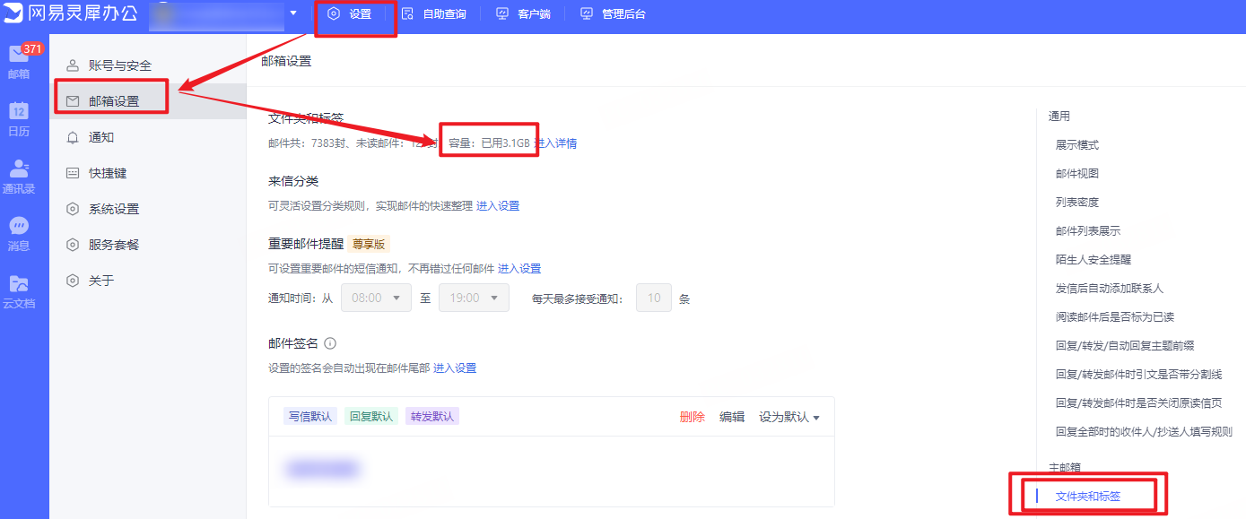Select the 转发默认 forward default signature tab
The image size is (1246, 519).
point(431,415)
